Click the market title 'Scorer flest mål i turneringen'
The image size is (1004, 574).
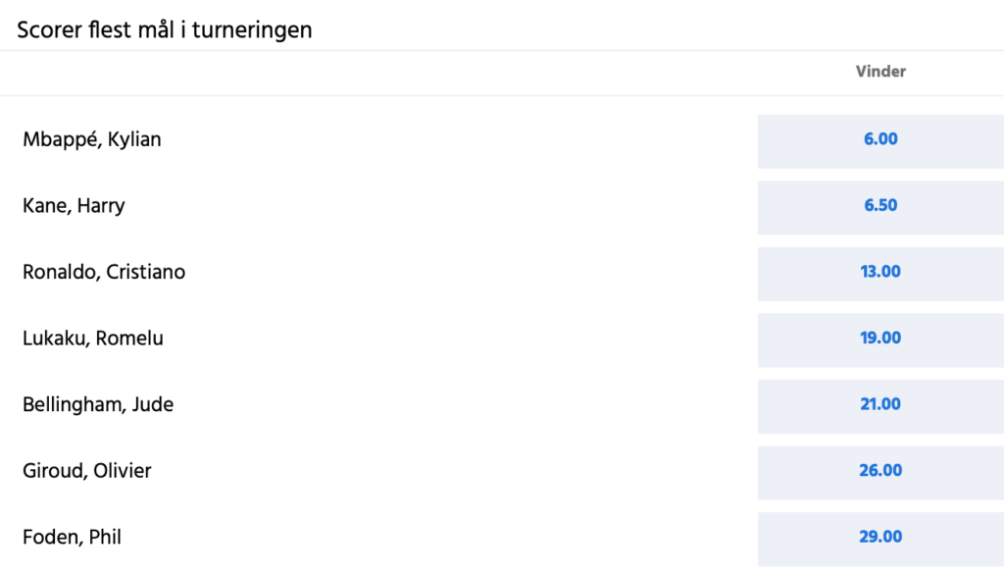coord(163,29)
